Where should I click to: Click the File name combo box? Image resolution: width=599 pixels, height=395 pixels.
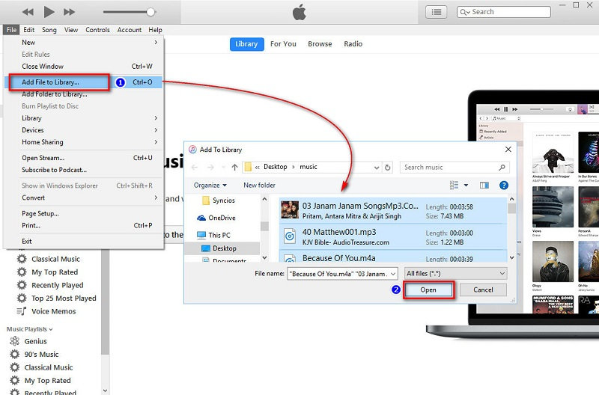coord(342,274)
